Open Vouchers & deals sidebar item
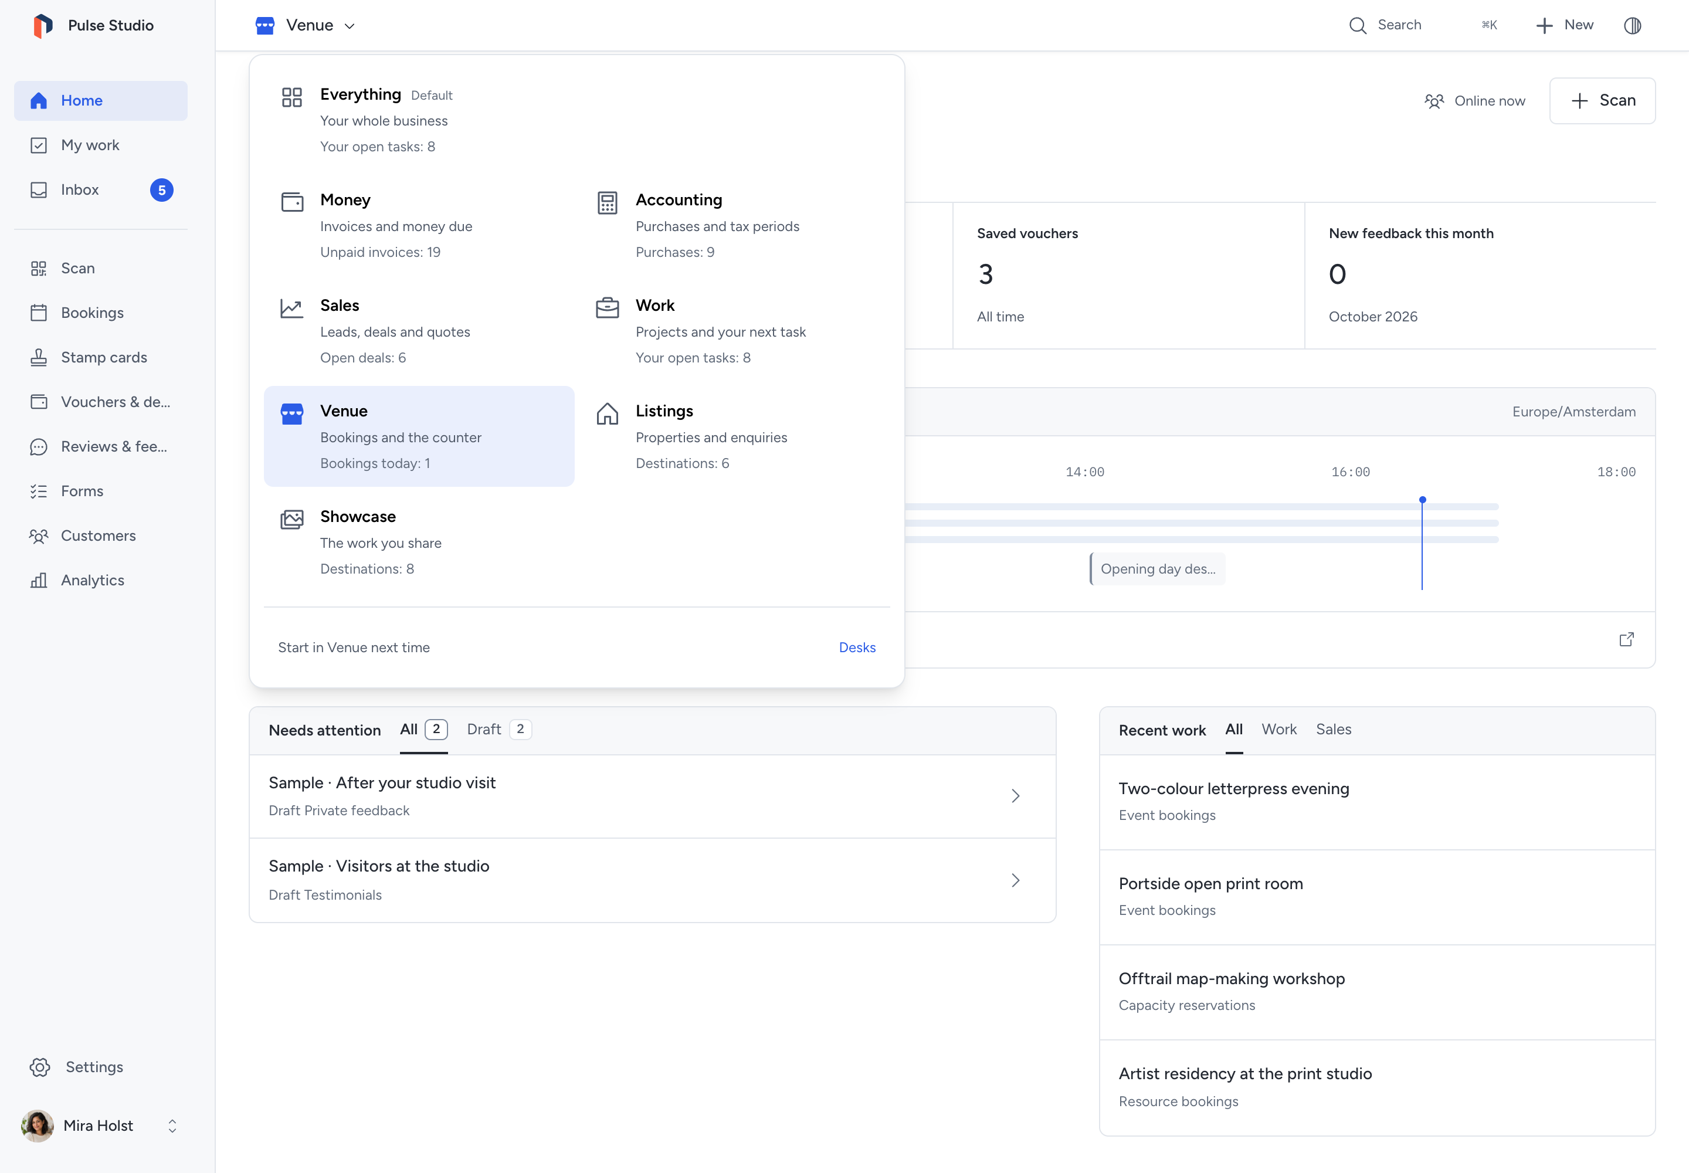Viewport: 1689px width, 1173px height. [x=101, y=402]
